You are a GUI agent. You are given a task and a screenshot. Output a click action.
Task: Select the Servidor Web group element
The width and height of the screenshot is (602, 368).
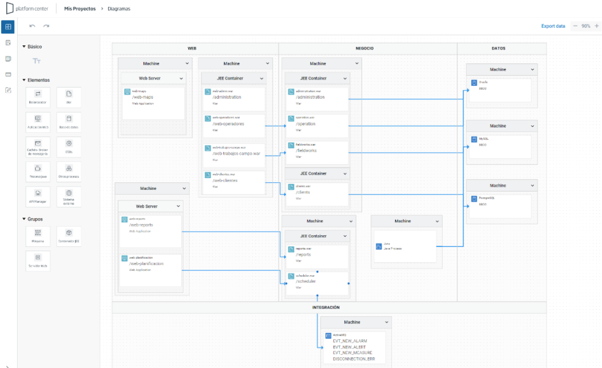point(38,261)
